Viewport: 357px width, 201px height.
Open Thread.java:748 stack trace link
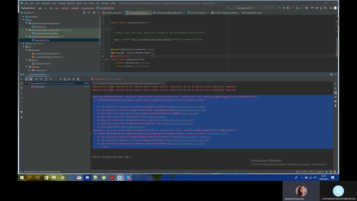[x=134, y=127]
